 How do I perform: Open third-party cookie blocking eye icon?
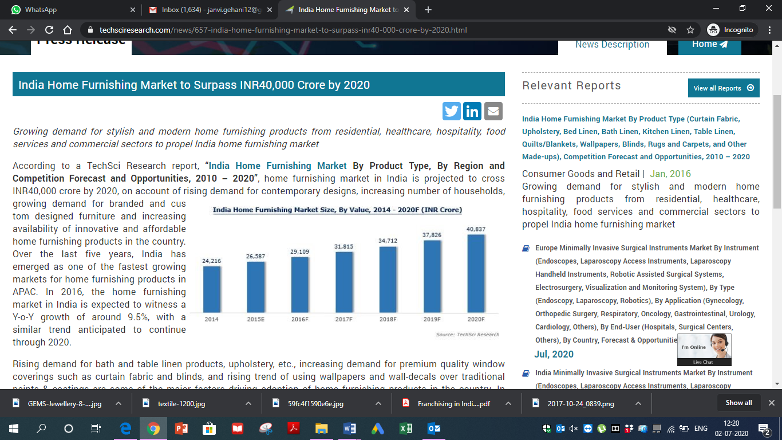click(672, 30)
